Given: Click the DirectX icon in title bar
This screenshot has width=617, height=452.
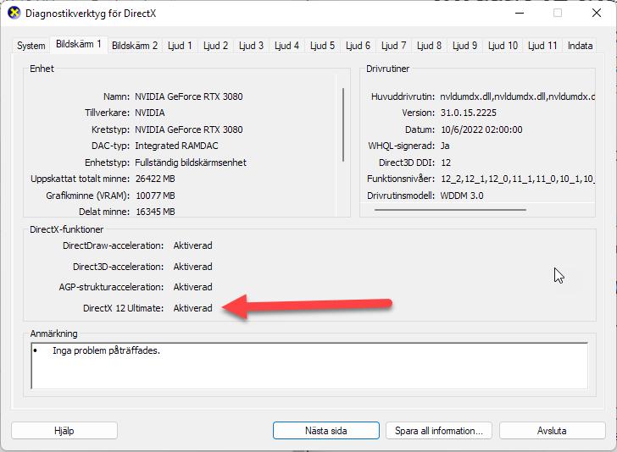Looking at the screenshot, I should click(x=14, y=14).
